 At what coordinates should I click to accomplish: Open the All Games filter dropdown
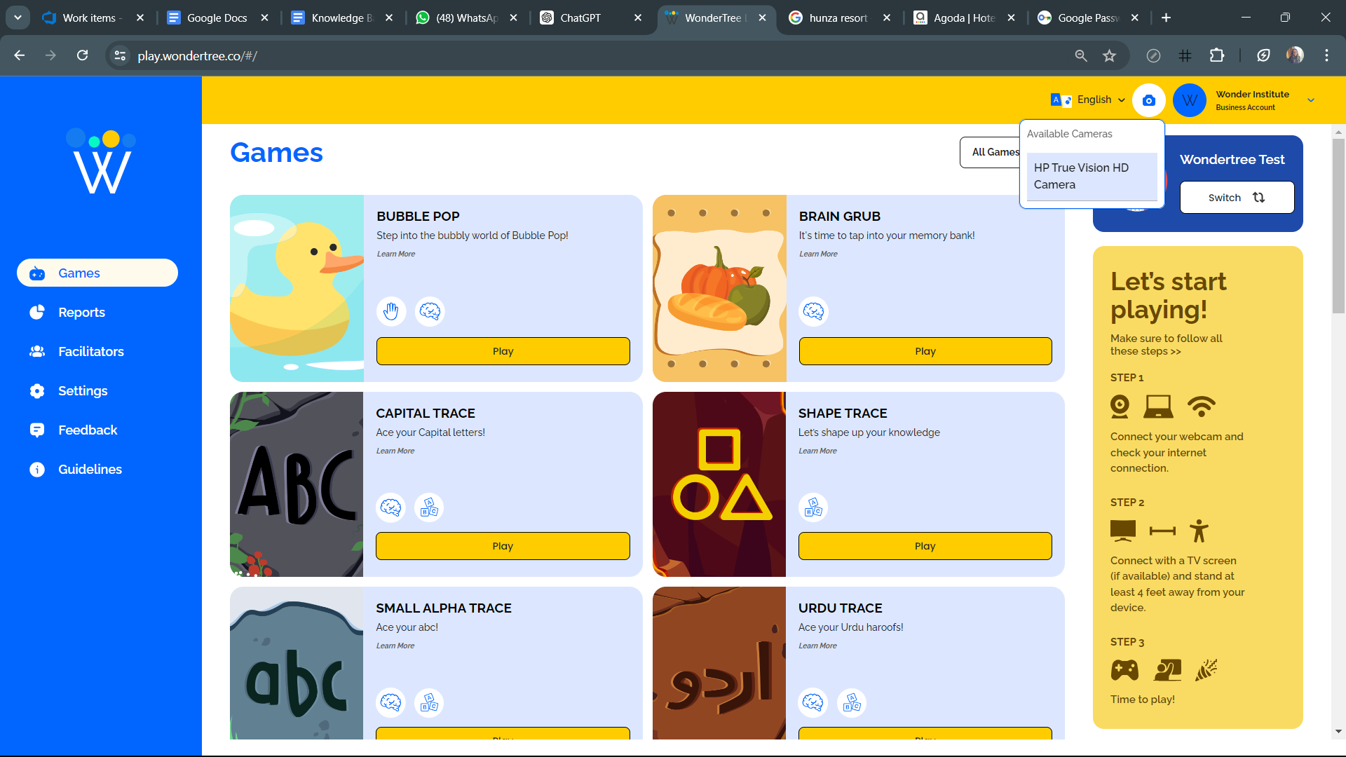tap(991, 152)
